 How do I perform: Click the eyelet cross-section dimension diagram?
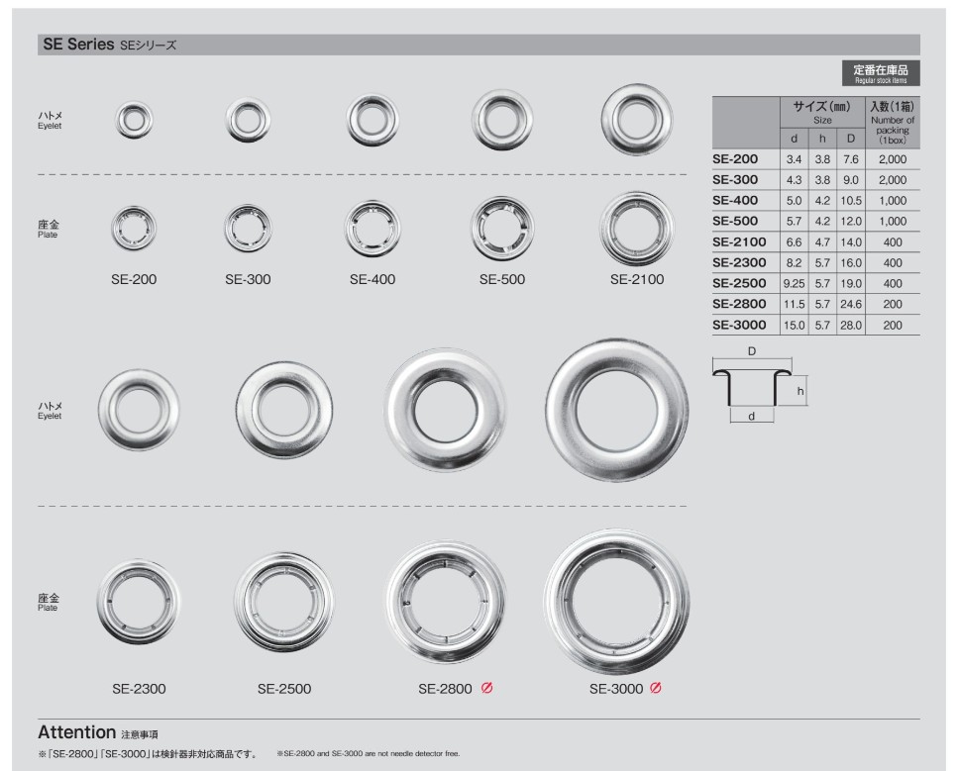(x=758, y=391)
